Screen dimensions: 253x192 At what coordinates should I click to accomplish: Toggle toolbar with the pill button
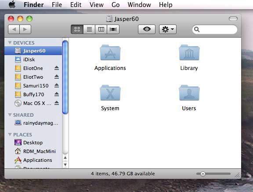(233, 19)
